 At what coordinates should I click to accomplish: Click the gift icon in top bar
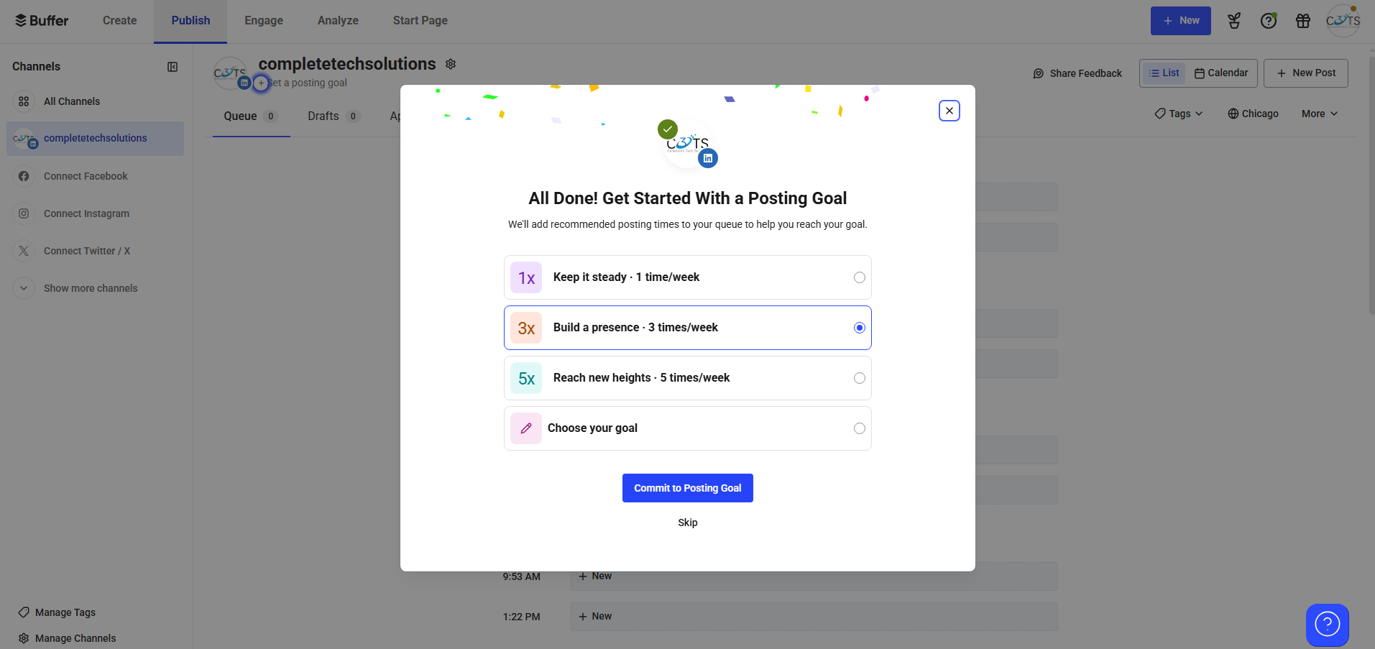1303,21
